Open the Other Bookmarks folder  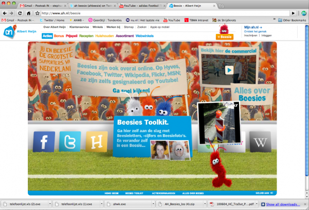coord(292,20)
